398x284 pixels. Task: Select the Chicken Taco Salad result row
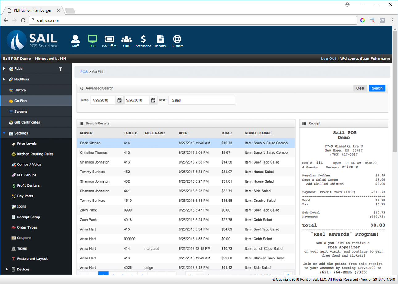186,258
